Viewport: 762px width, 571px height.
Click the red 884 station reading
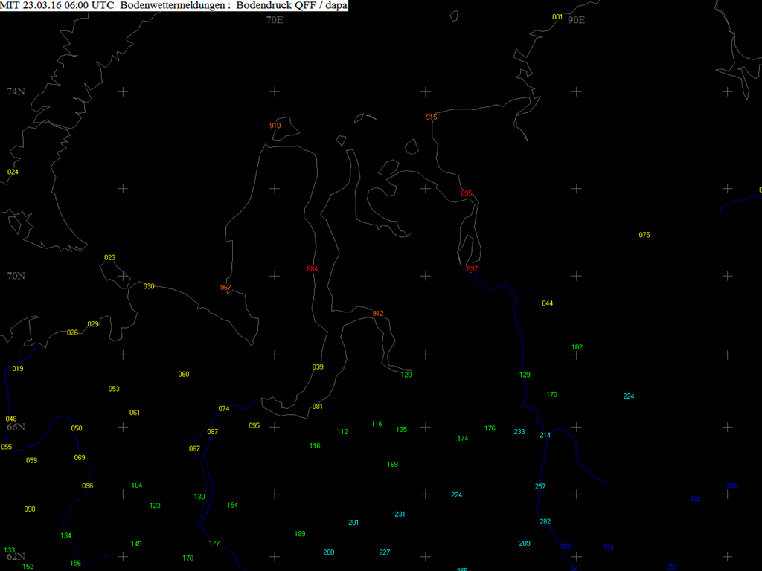tap(313, 269)
